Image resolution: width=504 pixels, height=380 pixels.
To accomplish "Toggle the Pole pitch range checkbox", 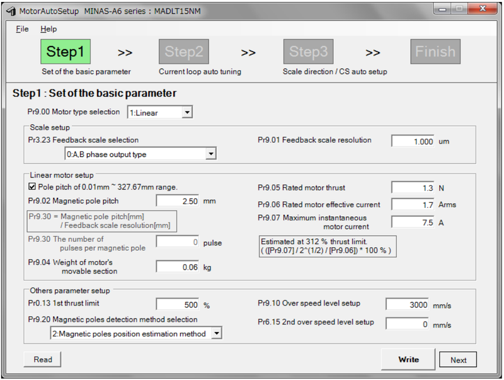I will 33,187.
